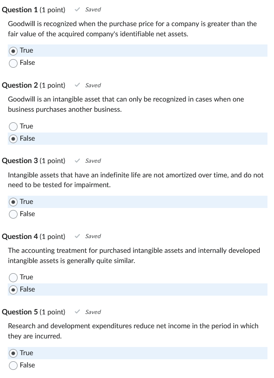Click the Saved label beside Question 5
The width and height of the screenshot is (274, 378).
pyautogui.click(x=93, y=312)
